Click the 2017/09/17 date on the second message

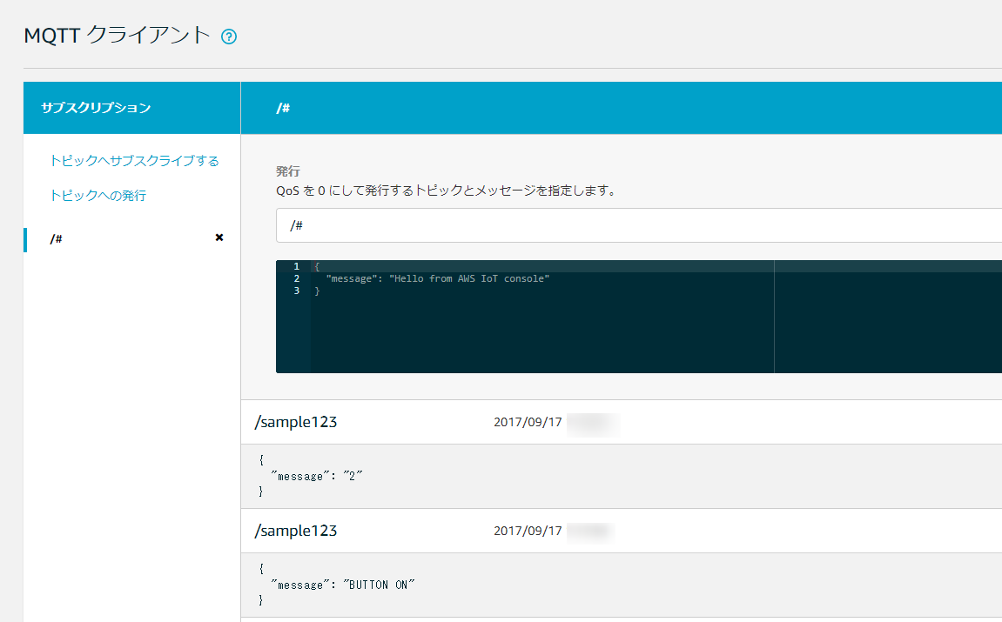click(x=528, y=531)
